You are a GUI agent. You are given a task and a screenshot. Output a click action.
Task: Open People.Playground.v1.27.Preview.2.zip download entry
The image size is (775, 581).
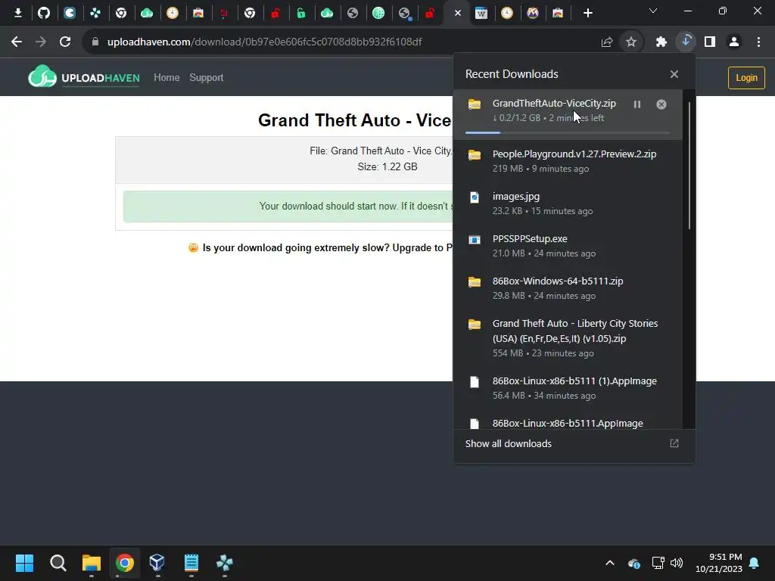(x=568, y=161)
